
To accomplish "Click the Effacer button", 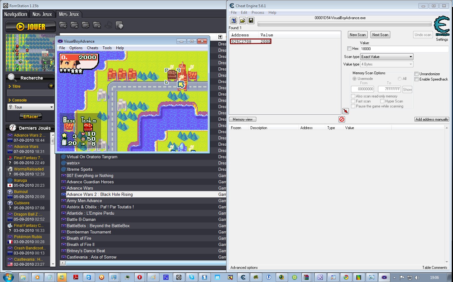I will click(31, 117).
